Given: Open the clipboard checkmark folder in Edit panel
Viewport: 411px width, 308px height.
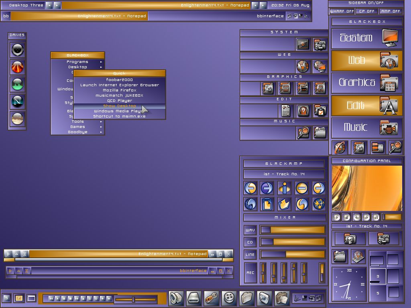Looking at the screenshot, I should pyautogui.click(x=320, y=111).
